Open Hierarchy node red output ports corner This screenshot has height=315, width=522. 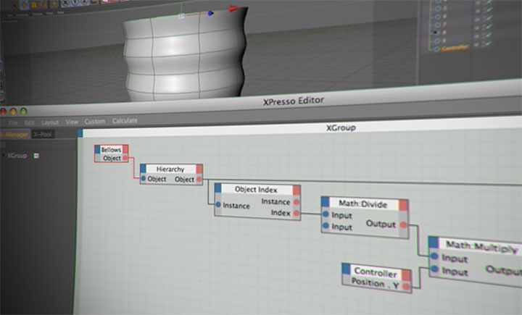coord(199,169)
